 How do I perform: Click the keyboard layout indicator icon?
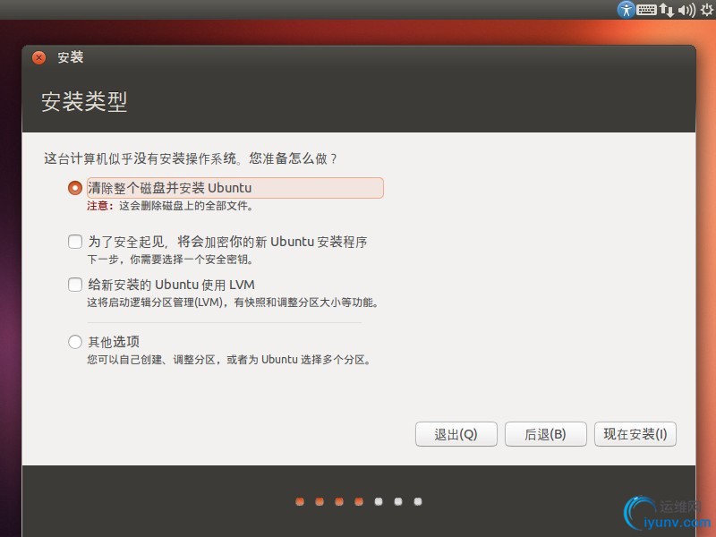click(646, 10)
